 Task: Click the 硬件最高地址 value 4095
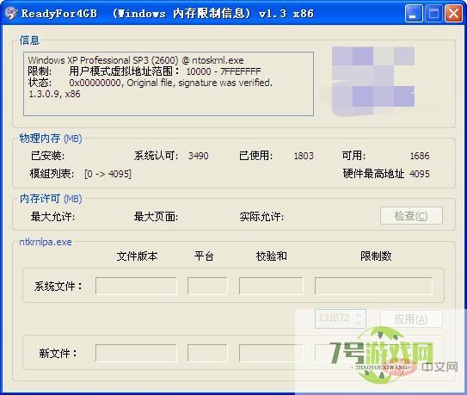click(420, 174)
